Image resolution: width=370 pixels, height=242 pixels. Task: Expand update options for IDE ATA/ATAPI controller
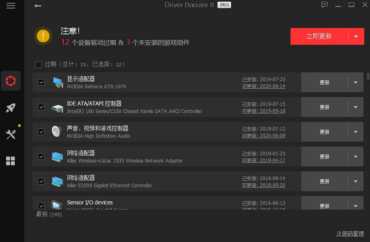click(355, 107)
